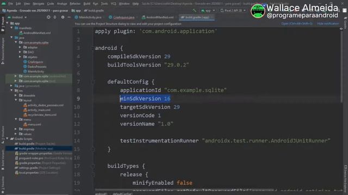Expand the adapter package
The image size is (348, 195).
pos(20,47)
